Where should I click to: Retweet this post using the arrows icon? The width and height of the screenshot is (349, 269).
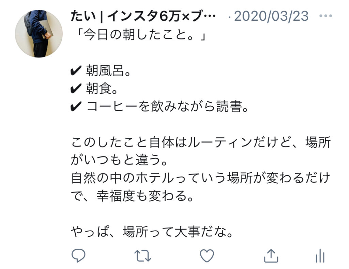[x=143, y=256]
